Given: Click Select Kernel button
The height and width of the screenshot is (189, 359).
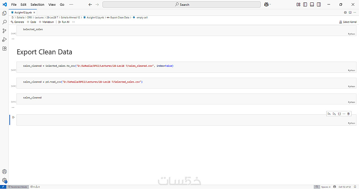Looking at the screenshot, I should [x=348, y=22].
